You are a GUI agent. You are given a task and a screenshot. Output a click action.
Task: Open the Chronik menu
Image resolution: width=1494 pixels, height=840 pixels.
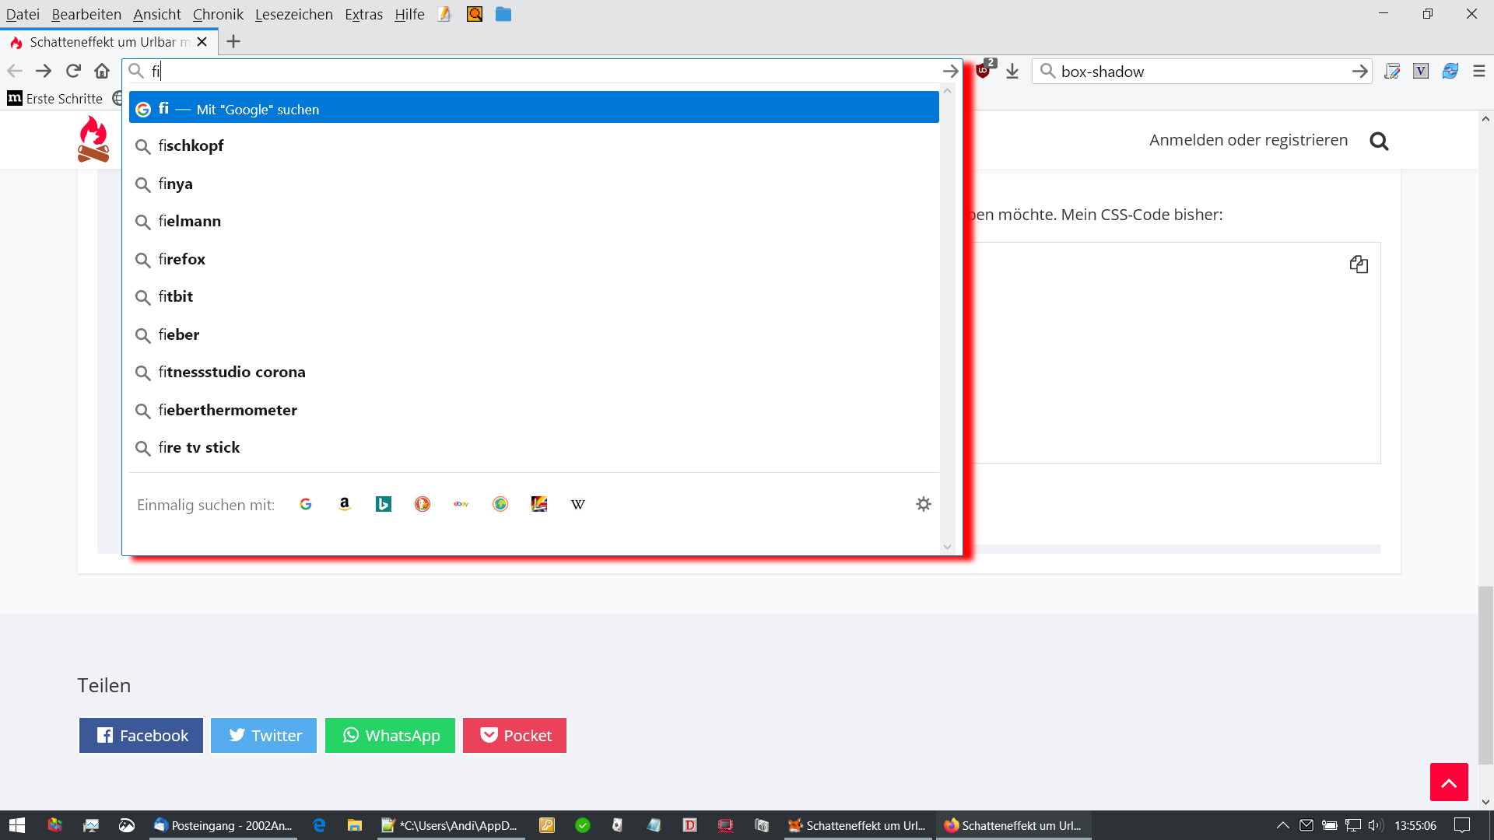pyautogui.click(x=218, y=14)
